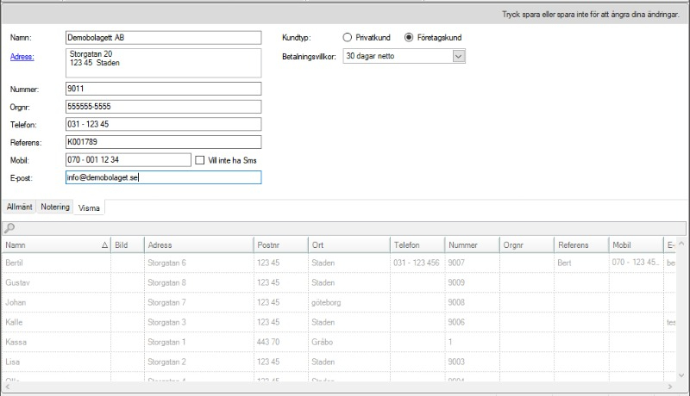The width and height of the screenshot is (690, 396).
Task: Click in the Mobil input field
Action: tap(128, 160)
